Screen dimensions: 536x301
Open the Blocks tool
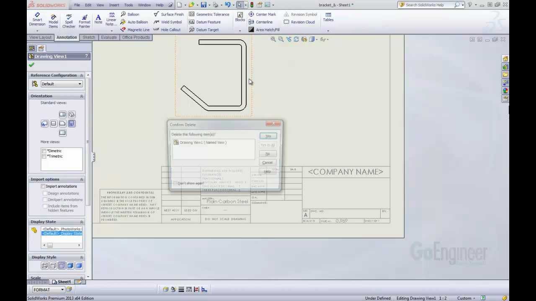(x=240, y=17)
